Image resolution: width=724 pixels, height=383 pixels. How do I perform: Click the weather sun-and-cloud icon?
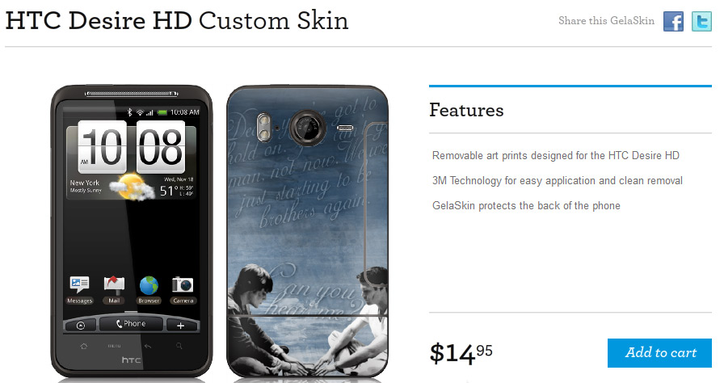(x=132, y=187)
